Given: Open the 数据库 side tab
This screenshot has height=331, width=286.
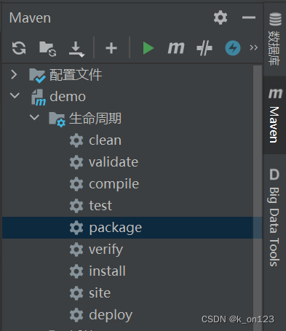Looking at the screenshot, I should click(275, 39).
